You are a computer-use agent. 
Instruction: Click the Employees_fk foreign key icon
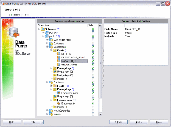[x=59, y=103]
